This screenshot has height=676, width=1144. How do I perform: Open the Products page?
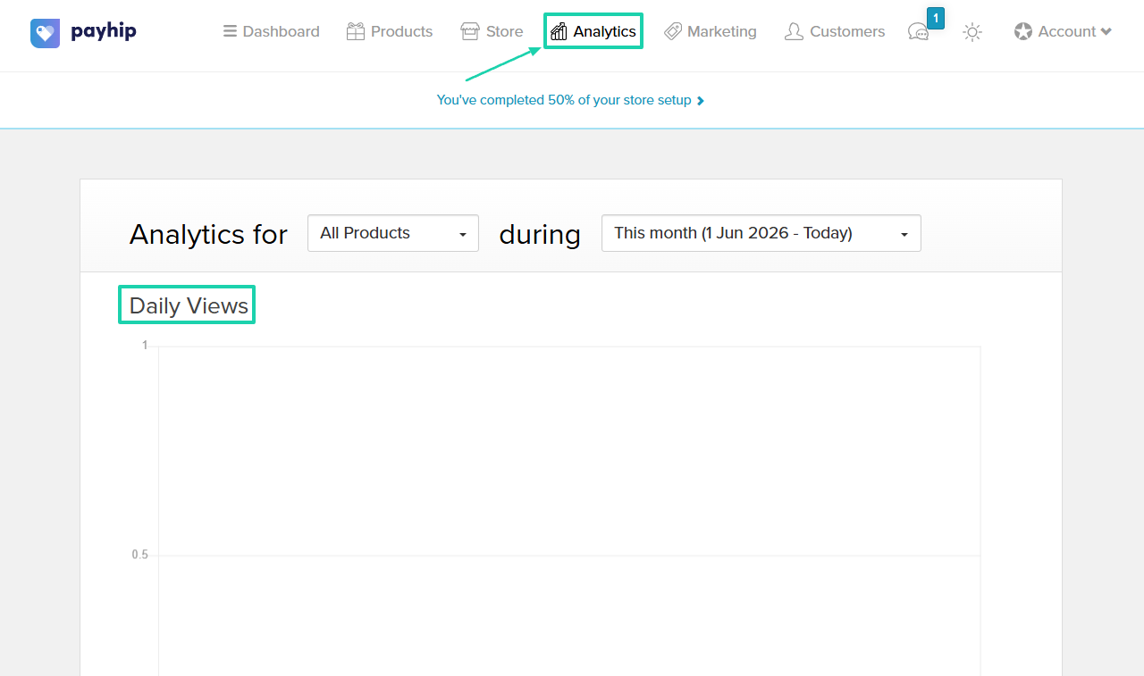click(x=389, y=31)
